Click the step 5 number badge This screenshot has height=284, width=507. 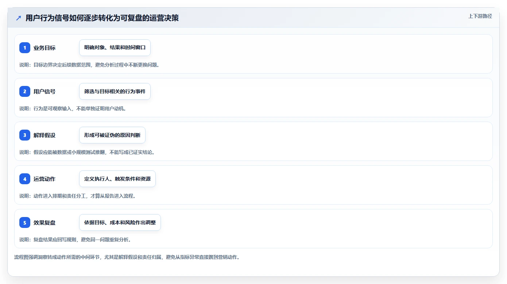pos(25,222)
